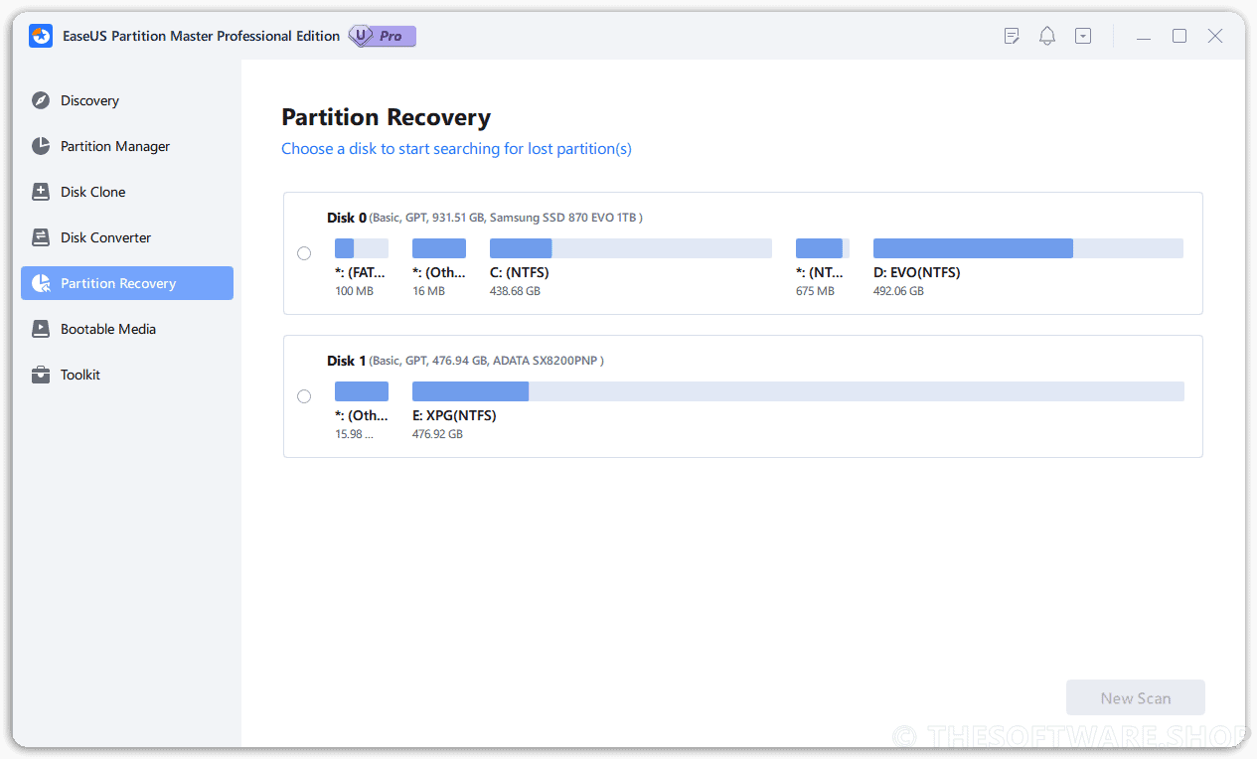The height and width of the screenshot is (759, 1257).
Task: Go to Partition Manager section
Action: tap(127, 146)
